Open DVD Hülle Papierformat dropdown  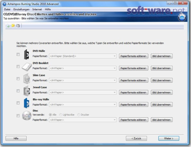[x=83, y=56]
